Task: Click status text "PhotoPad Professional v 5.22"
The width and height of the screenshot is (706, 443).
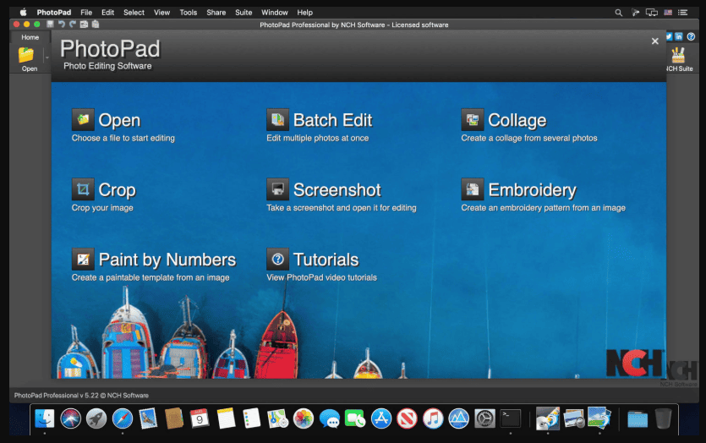Action: 57,396
